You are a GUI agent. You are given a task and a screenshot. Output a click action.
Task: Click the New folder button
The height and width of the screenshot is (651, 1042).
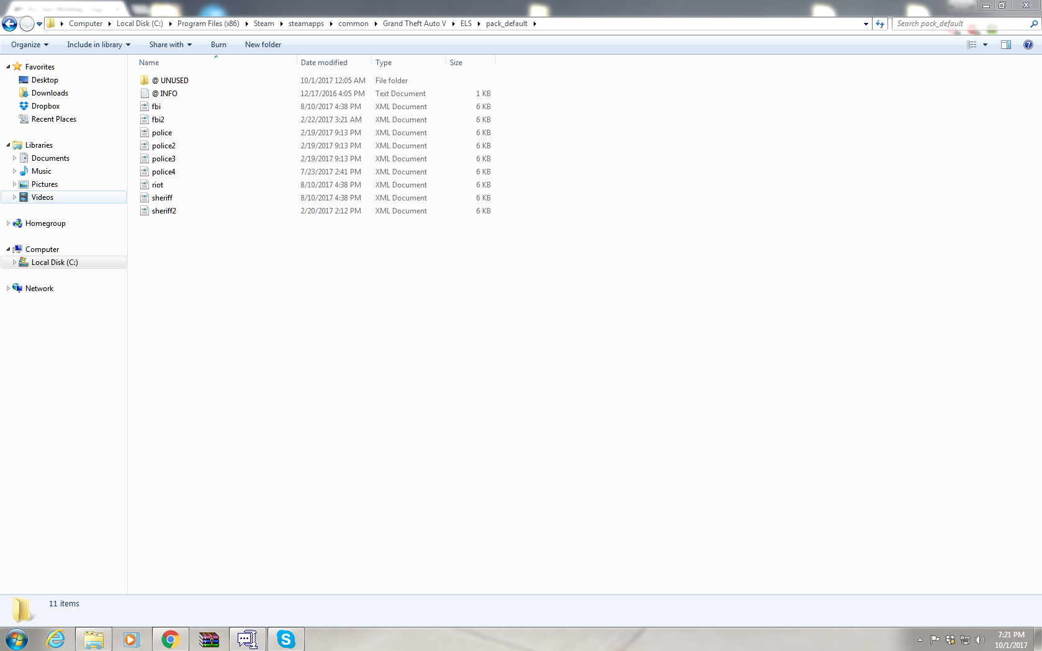coord(263,45)
